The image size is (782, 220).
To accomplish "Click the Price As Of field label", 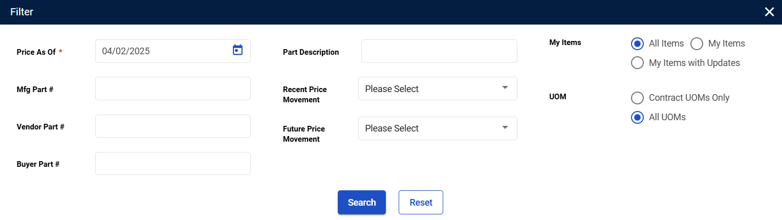I will (x=36, y=52).
